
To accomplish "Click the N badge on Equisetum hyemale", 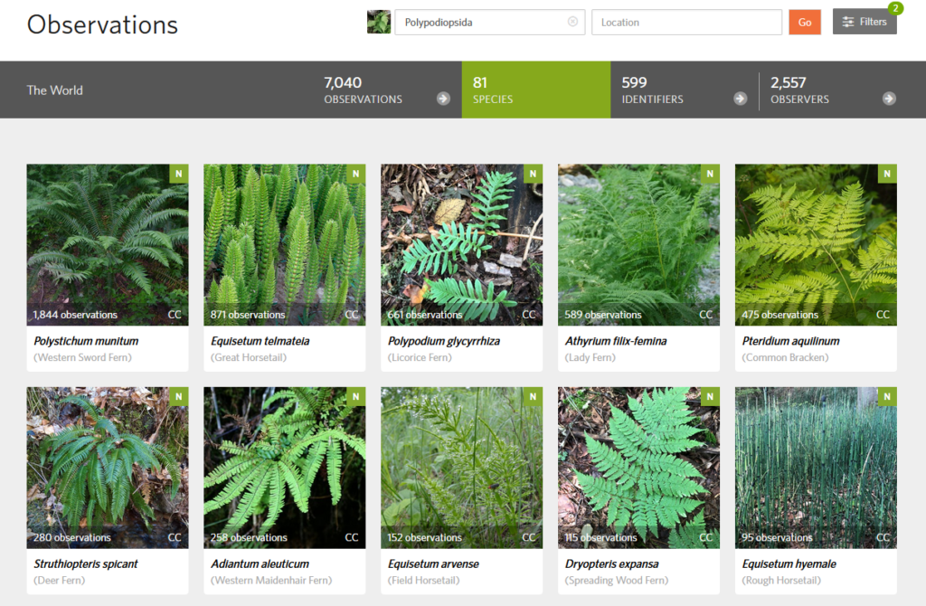I will click(887, 396).
